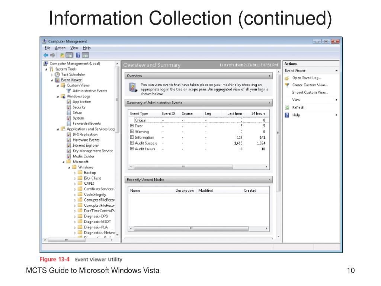
Task: Click the System log icon
Action: pos(69,118)
